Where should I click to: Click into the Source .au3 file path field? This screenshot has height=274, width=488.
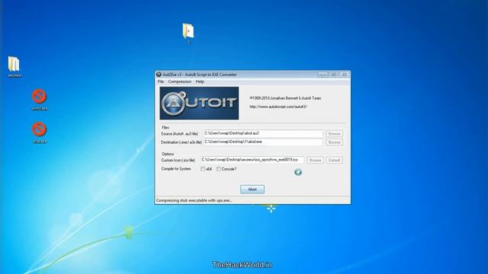[x=263, y=133]
